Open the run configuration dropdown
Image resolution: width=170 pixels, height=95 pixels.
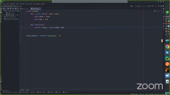point(139,6)
